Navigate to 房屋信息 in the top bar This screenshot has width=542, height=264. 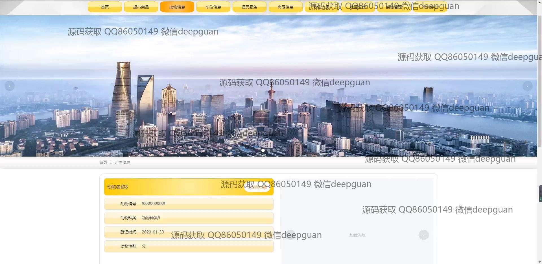(x=286, y=7)
